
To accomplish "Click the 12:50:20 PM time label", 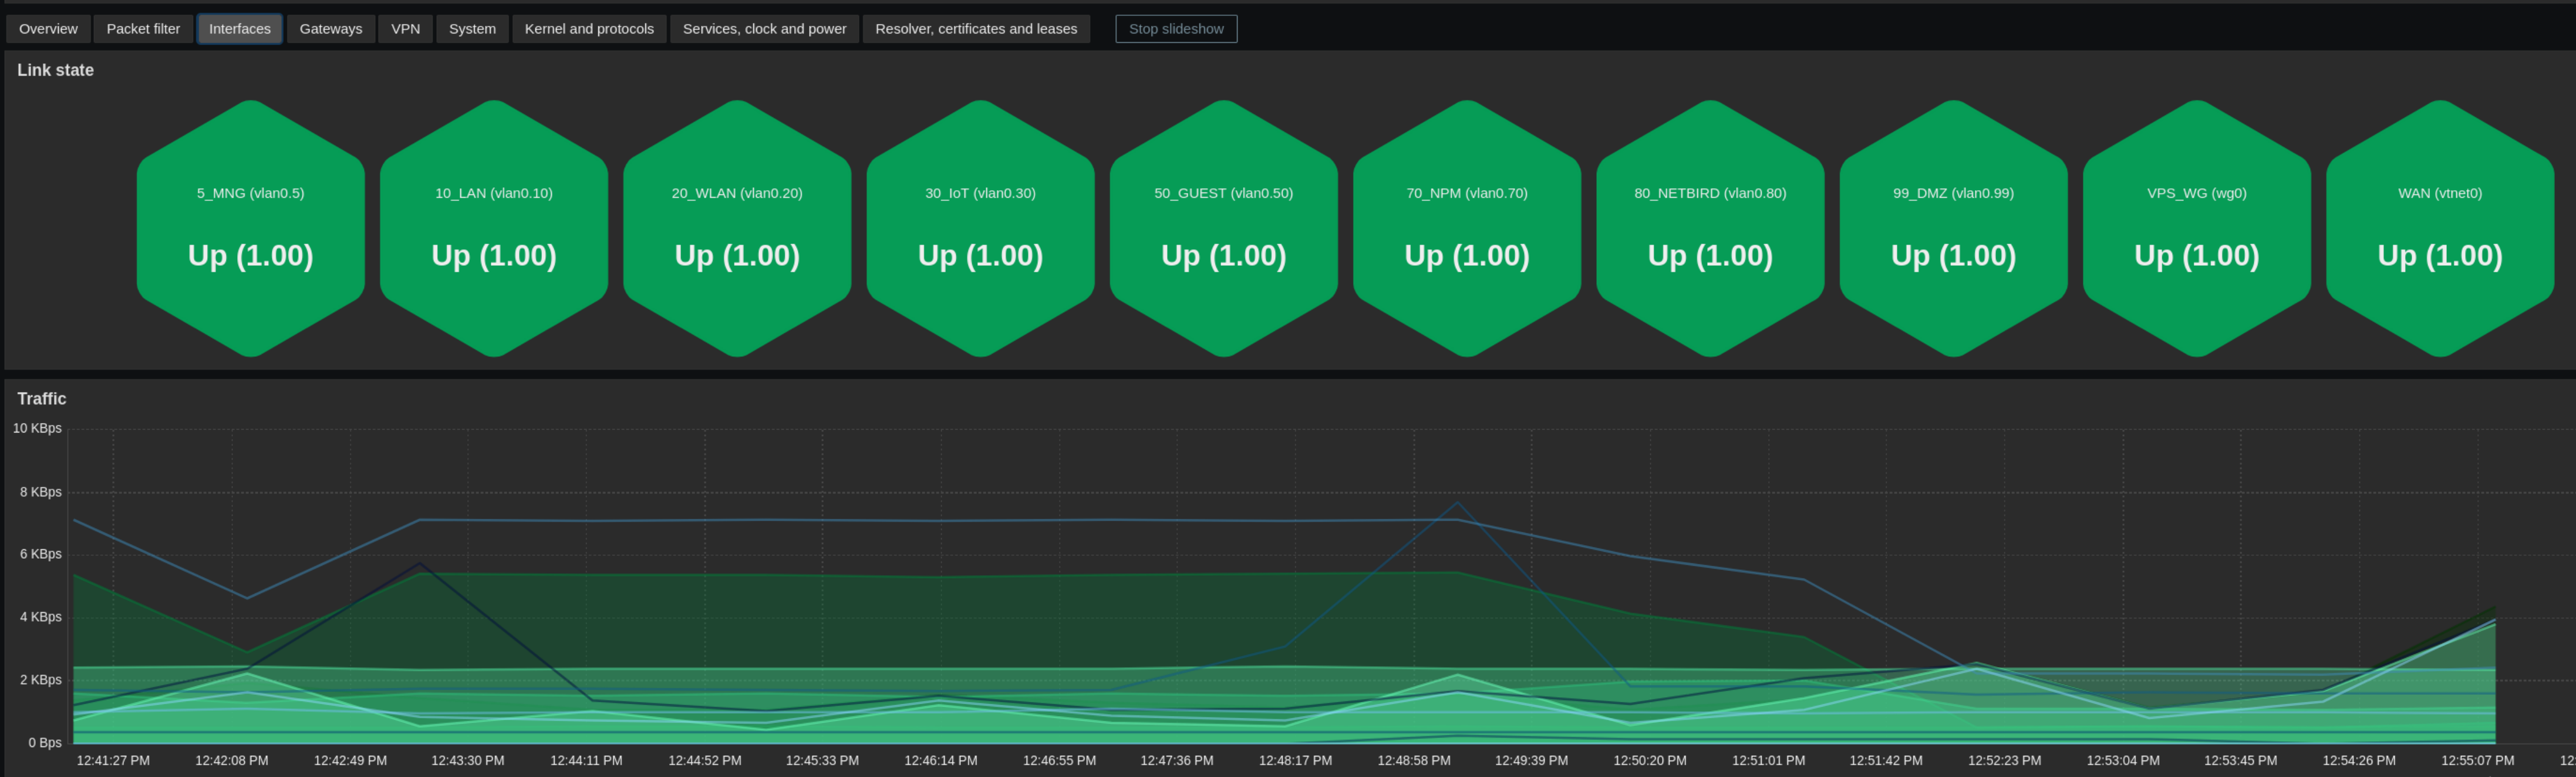I will point(1650,761).
